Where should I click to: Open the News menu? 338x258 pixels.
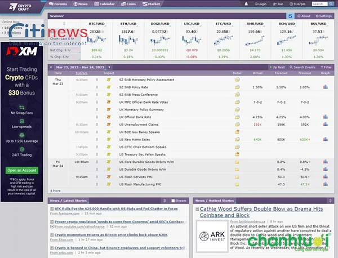click(81, 4)
